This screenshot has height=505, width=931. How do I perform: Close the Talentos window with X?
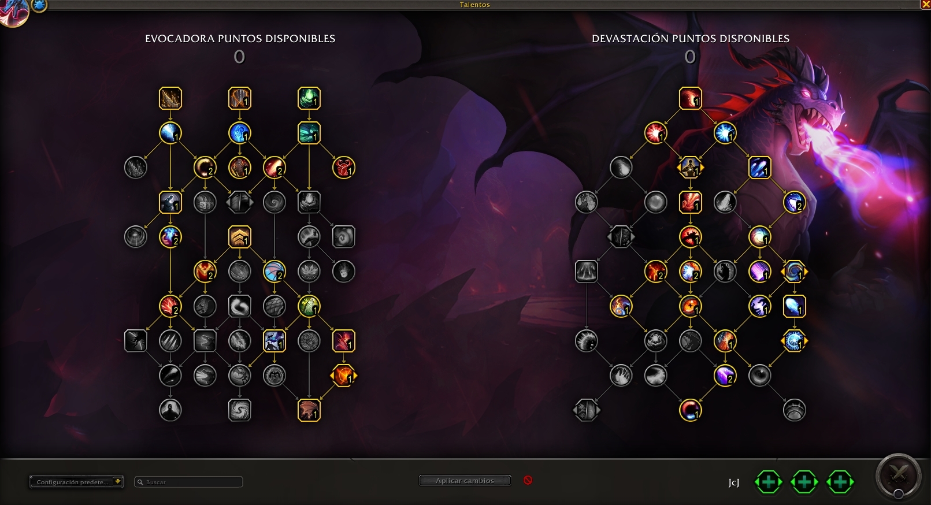point(925,5)
